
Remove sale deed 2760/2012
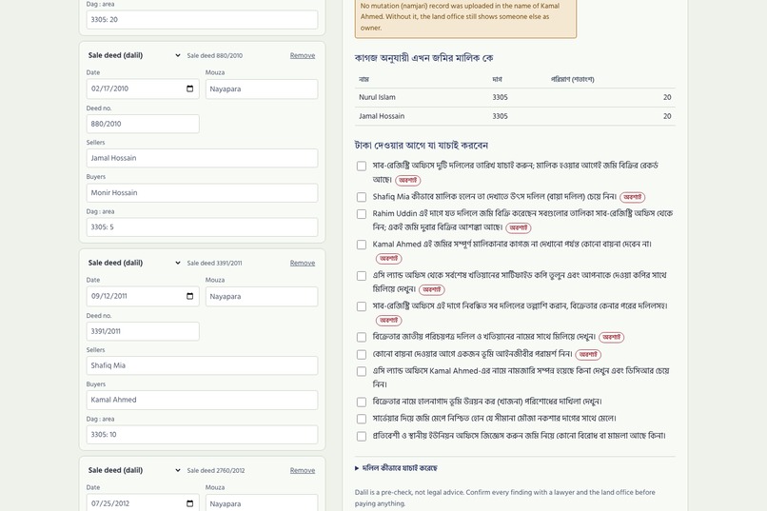(x=303, y=470)
